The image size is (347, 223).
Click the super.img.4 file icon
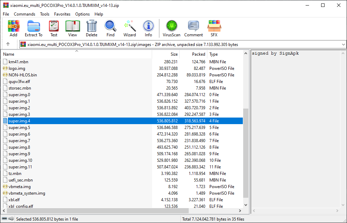click(5, 121)
